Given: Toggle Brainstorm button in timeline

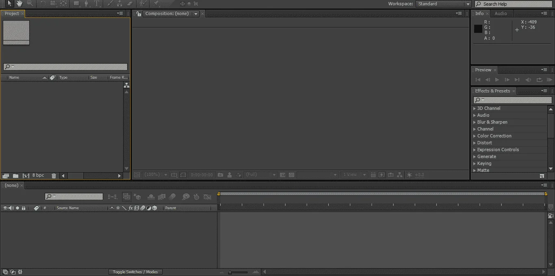Looking at the screenshot, I should pyautogui.click(x=186, y=197).
